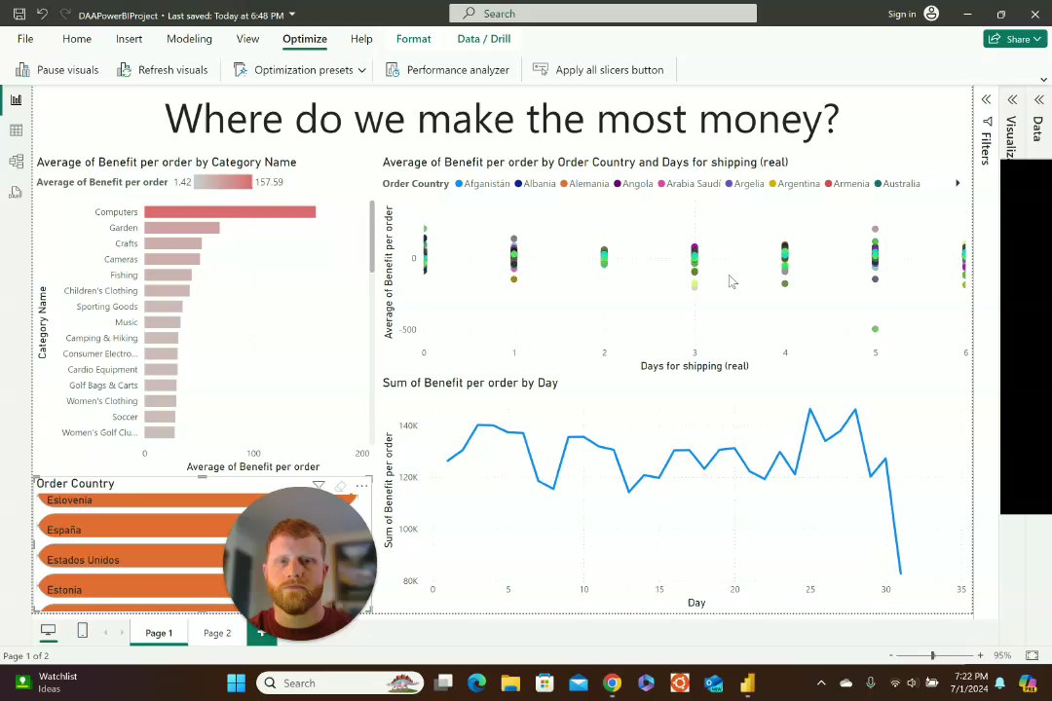Click the Refresh visuals icon
Screen dimensions: 1052x701
[x=124, y=70]
